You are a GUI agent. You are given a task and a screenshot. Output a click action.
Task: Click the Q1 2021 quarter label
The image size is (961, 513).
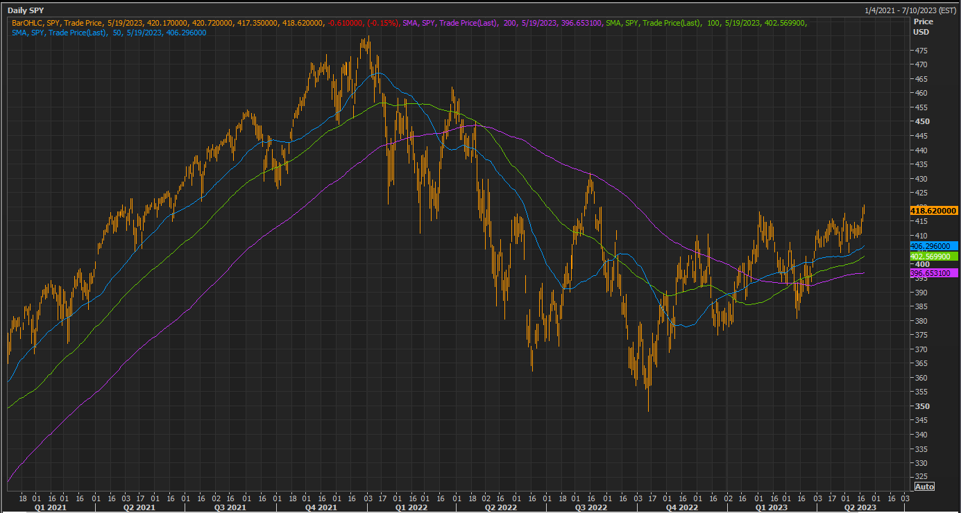pos(49,507)
